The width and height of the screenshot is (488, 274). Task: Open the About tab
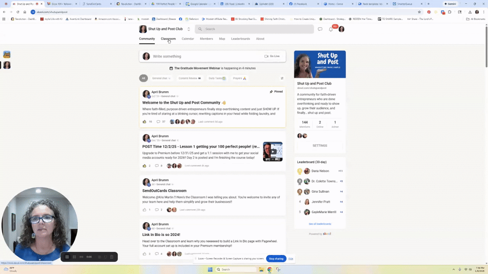(260, 39)
